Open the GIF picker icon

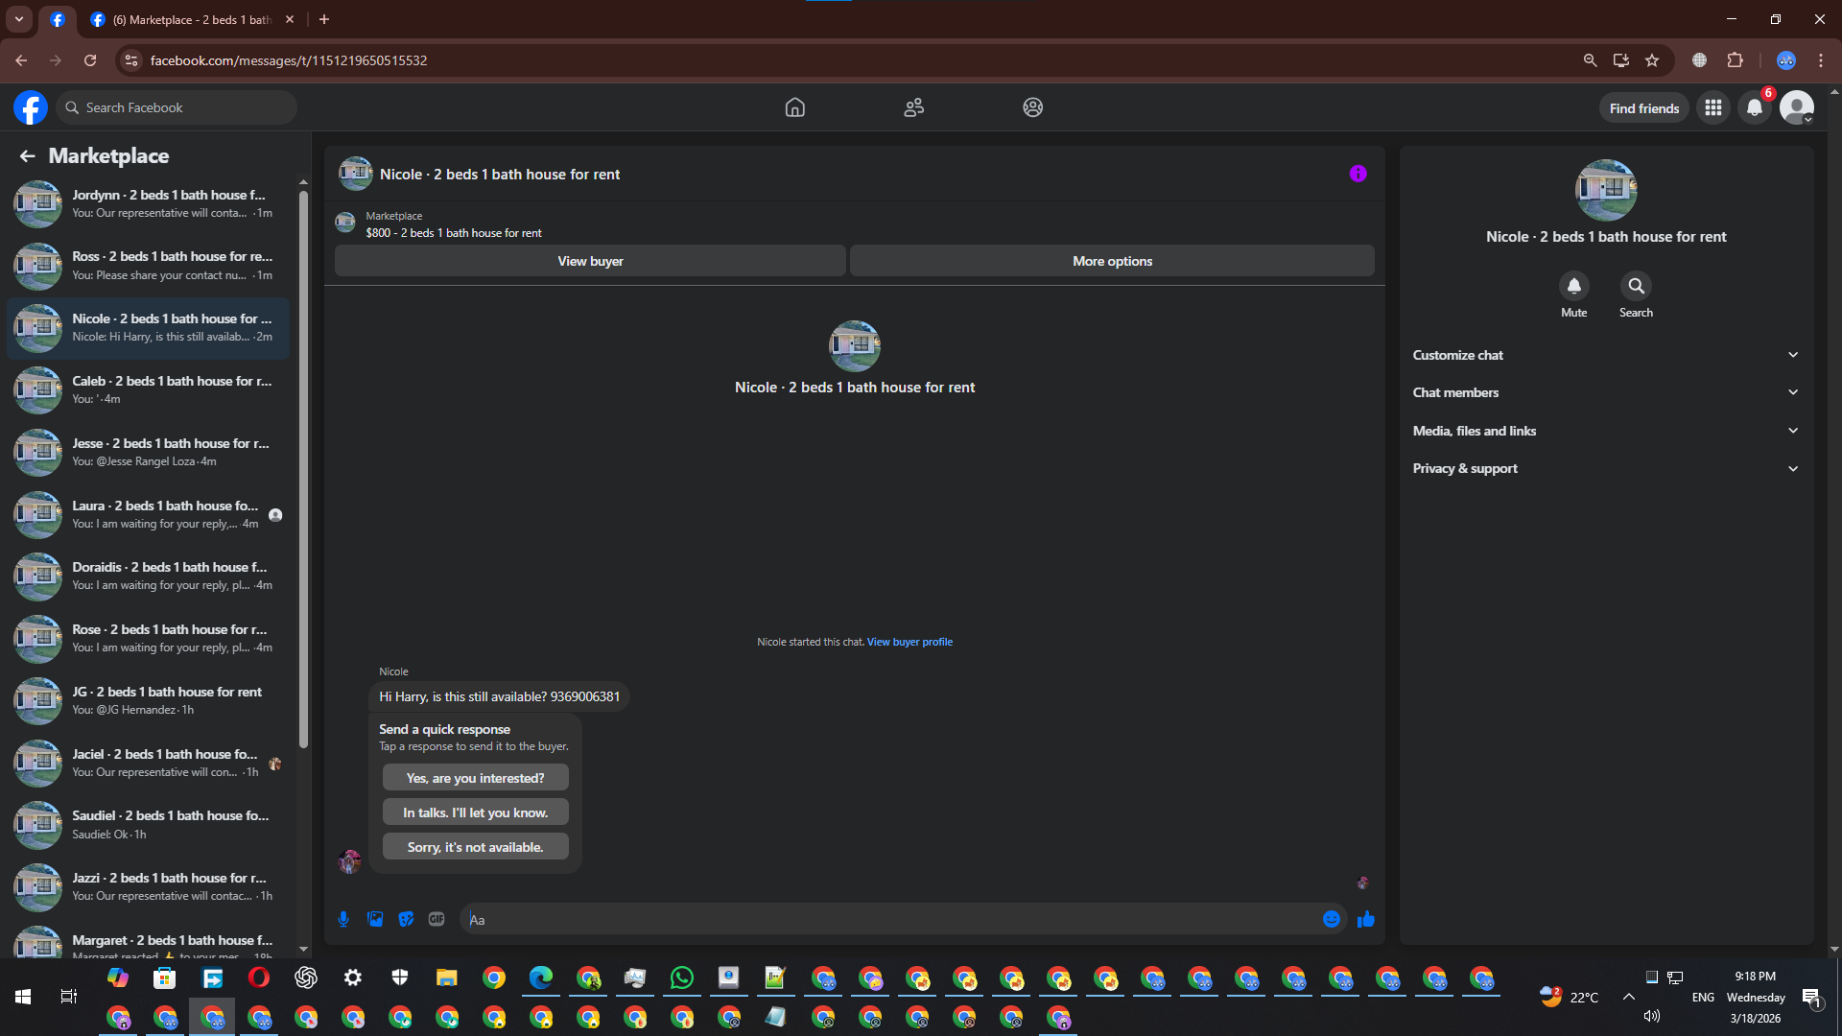(x=437, y=919)
